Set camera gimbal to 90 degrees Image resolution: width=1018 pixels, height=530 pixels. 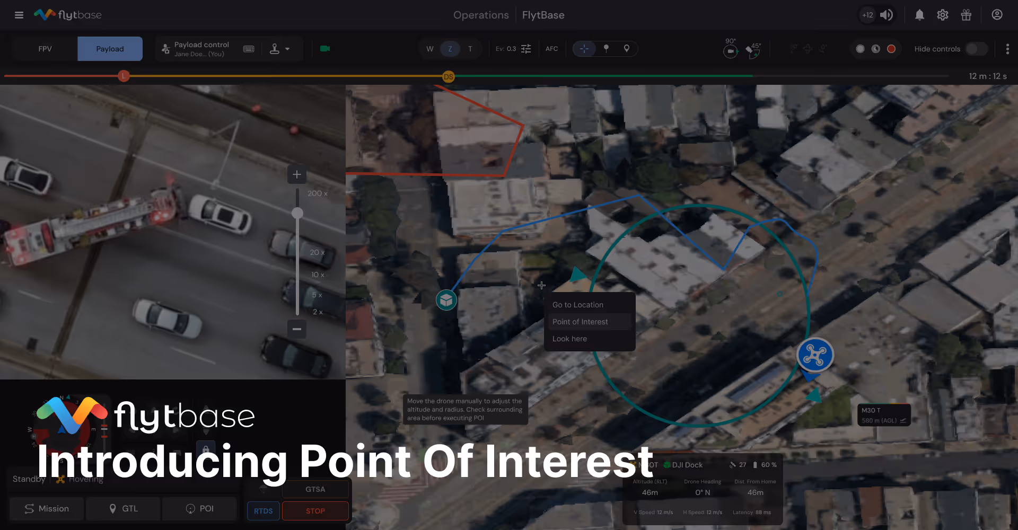pos(731,49)
